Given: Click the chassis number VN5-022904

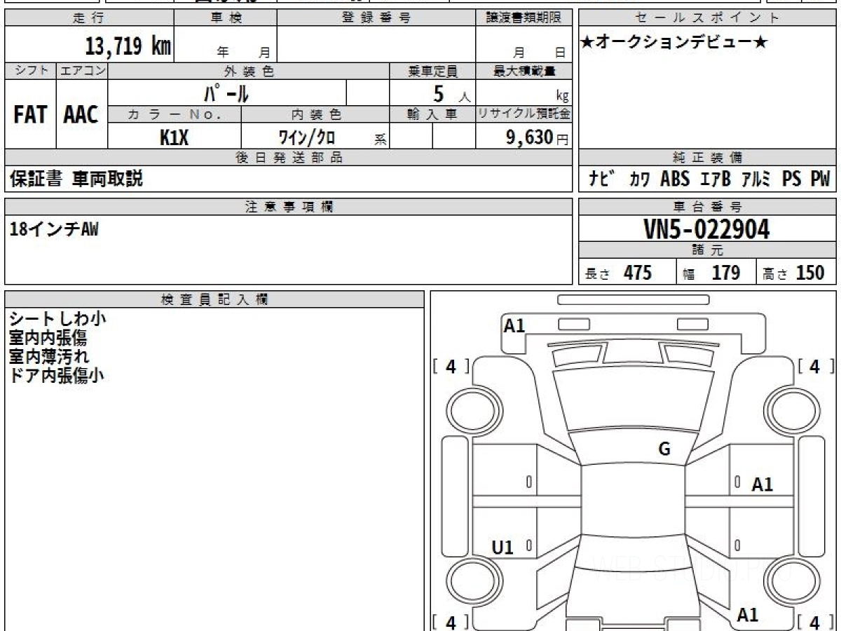Looking at the screenshot, I should point(706,229).
